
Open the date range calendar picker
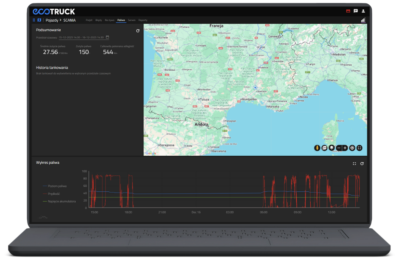(107, 37)
